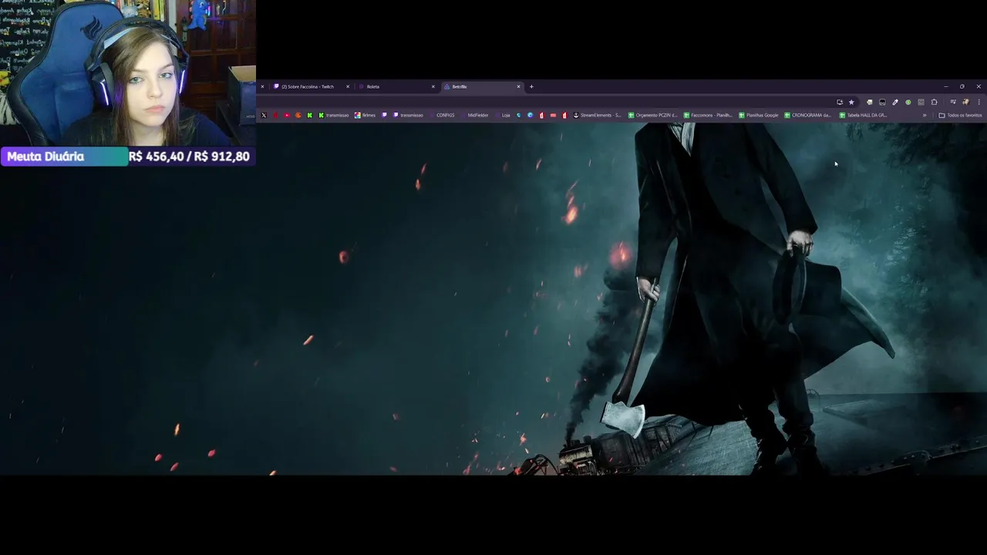Viewport: 987px width, 555px height.
Task: Open the eyedropper color picker extension
Action: (895, 102)
